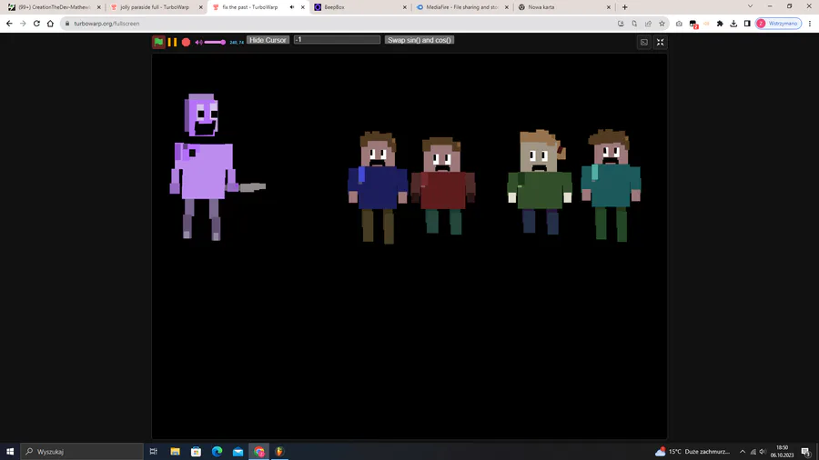Open the weather widget showing 15°C

click(x=693, y=452)
